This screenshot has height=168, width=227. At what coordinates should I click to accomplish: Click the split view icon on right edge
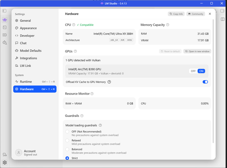(223, 19)
